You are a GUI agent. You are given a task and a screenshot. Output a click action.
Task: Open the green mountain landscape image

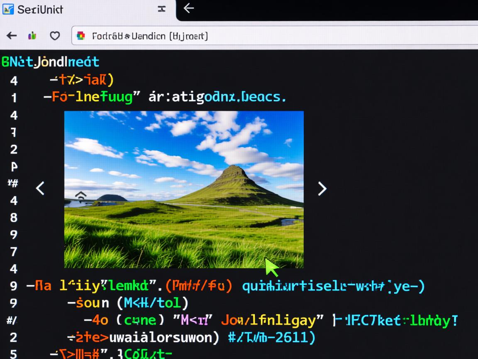point(184,189)
